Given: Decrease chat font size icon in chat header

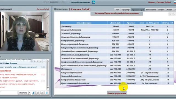Looking at the screenshot, I should [x=45, y=61].
